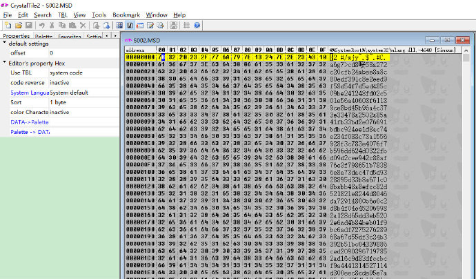Open the Help menu
Screen dimensions: 476x279
point(179,15)
